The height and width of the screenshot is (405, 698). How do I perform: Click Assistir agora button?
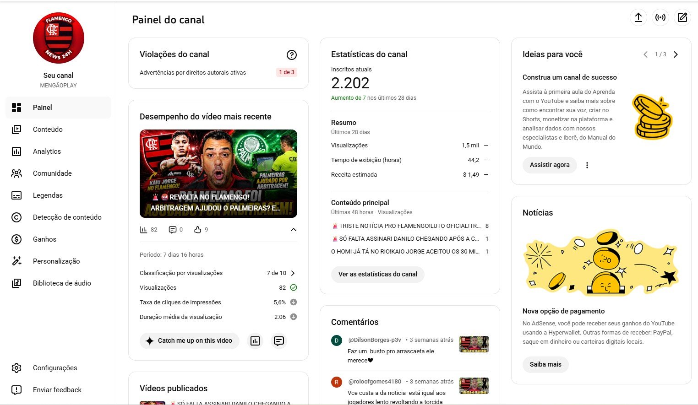(x=550, y=165)
